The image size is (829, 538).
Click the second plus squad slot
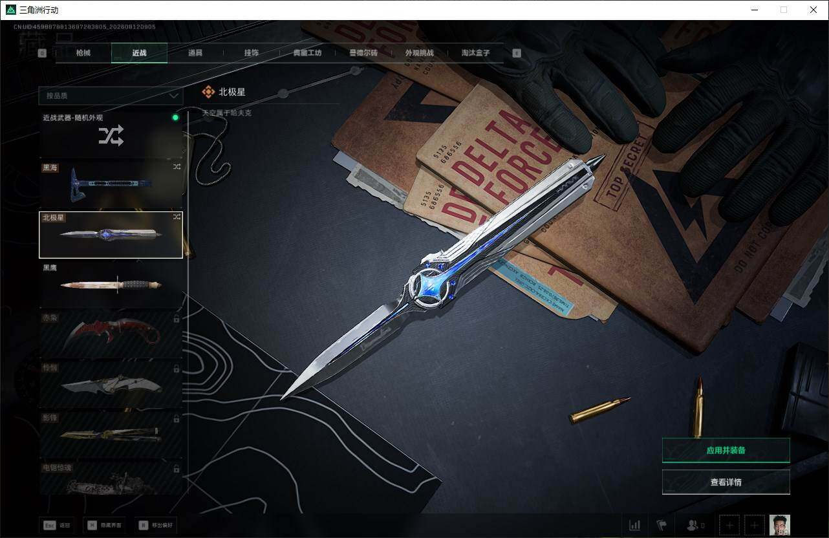(x=754, y=525)
